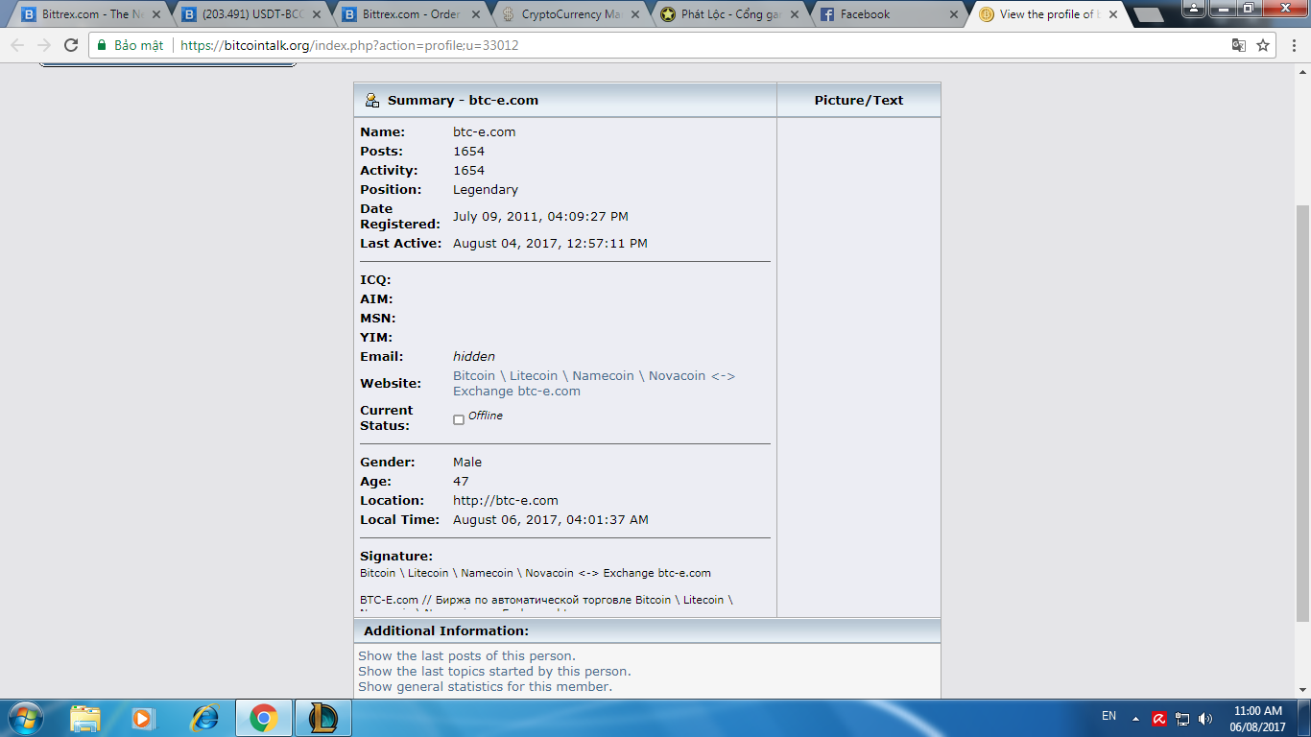This screenshot has width=1311, height=737.
Task: Launch Windows Media Player from the taskbar
Action: point(142,718)
